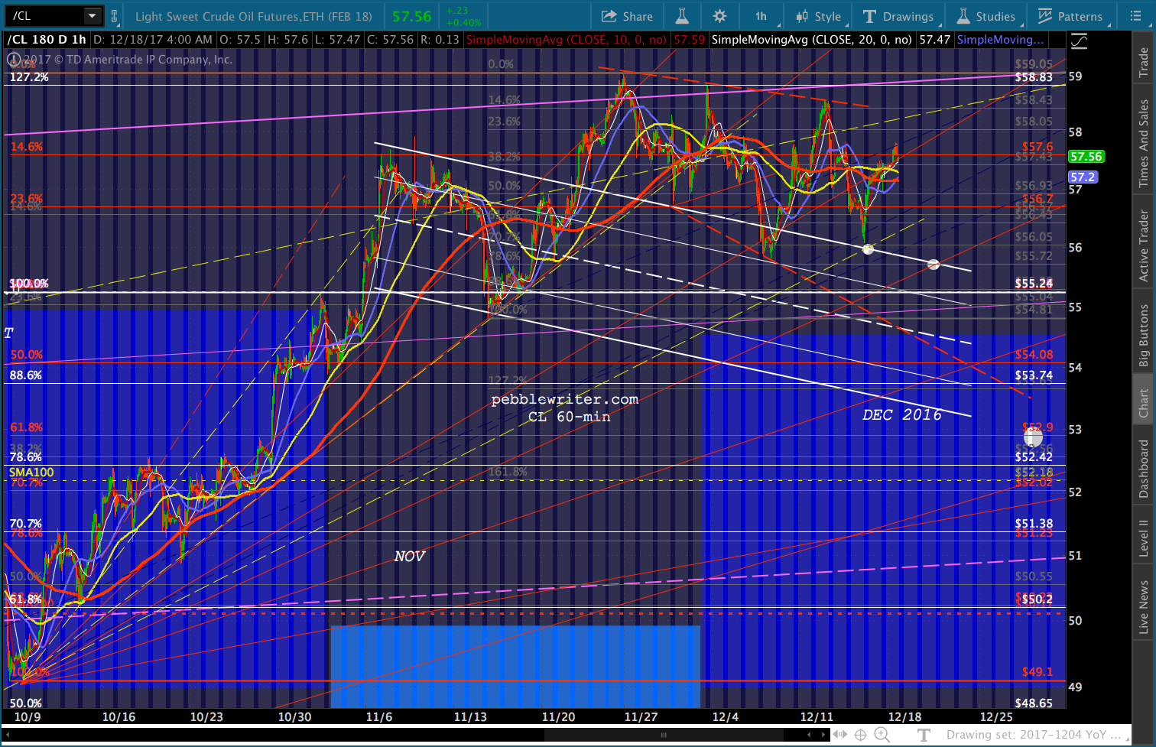Click the 88.6% Fibonacci label
This screenshot has height=747, width=1156.
click(x=25, y=375)
